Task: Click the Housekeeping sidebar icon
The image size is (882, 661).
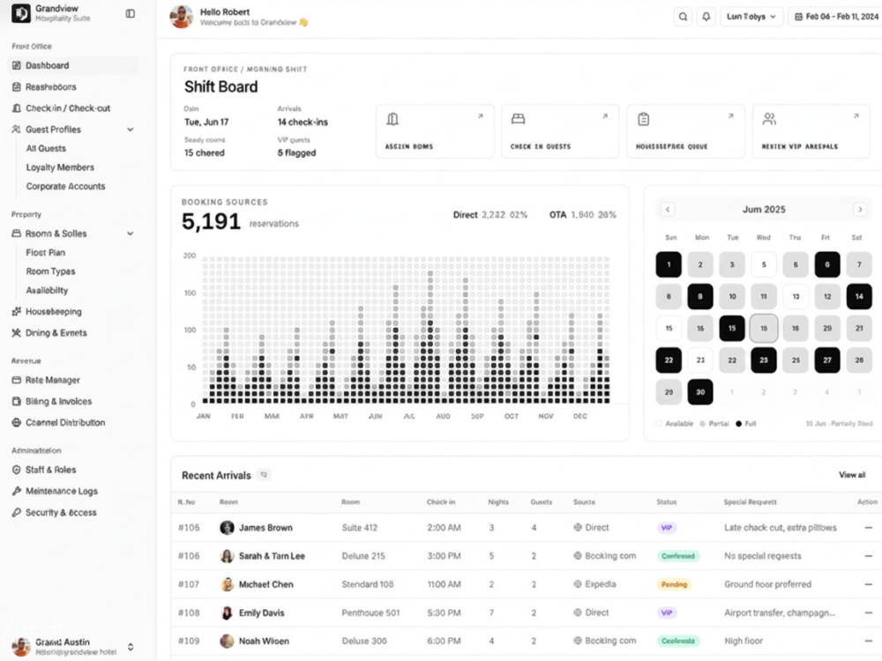Action: [16, 311]
